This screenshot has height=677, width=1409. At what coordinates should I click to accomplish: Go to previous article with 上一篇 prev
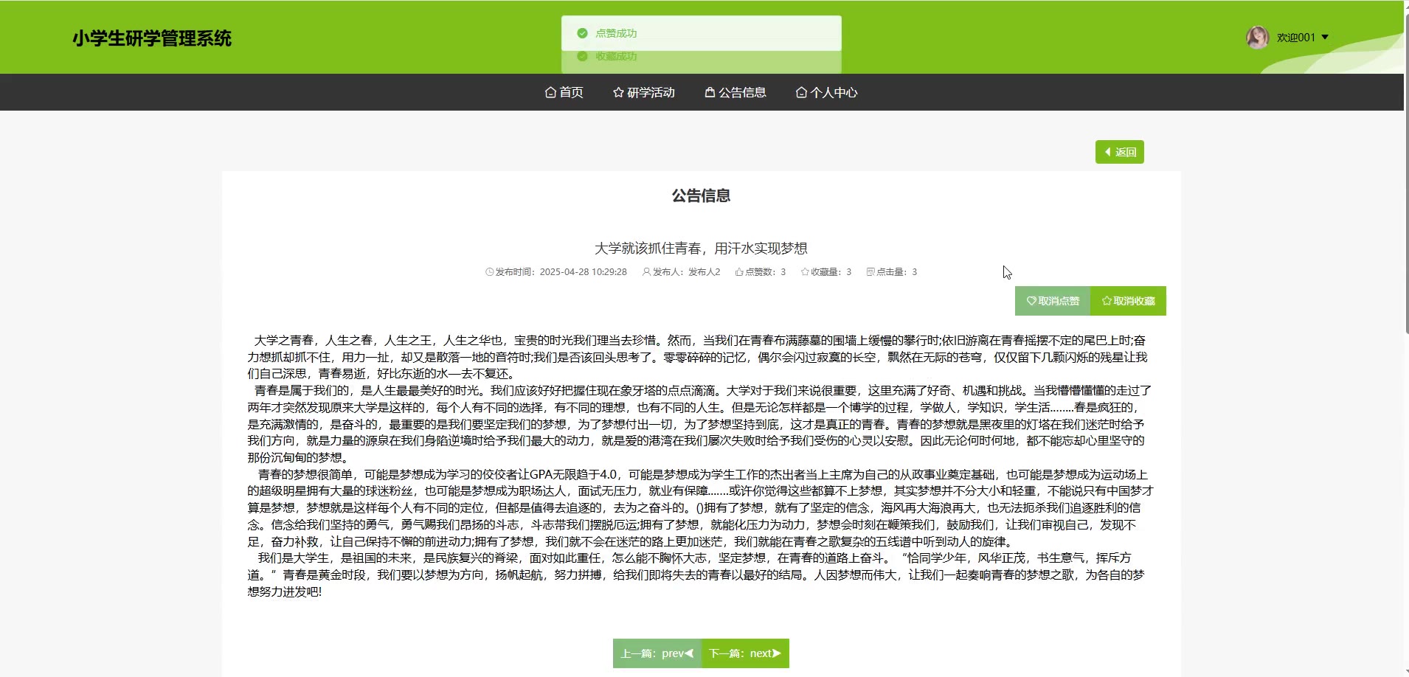point(657,653)
